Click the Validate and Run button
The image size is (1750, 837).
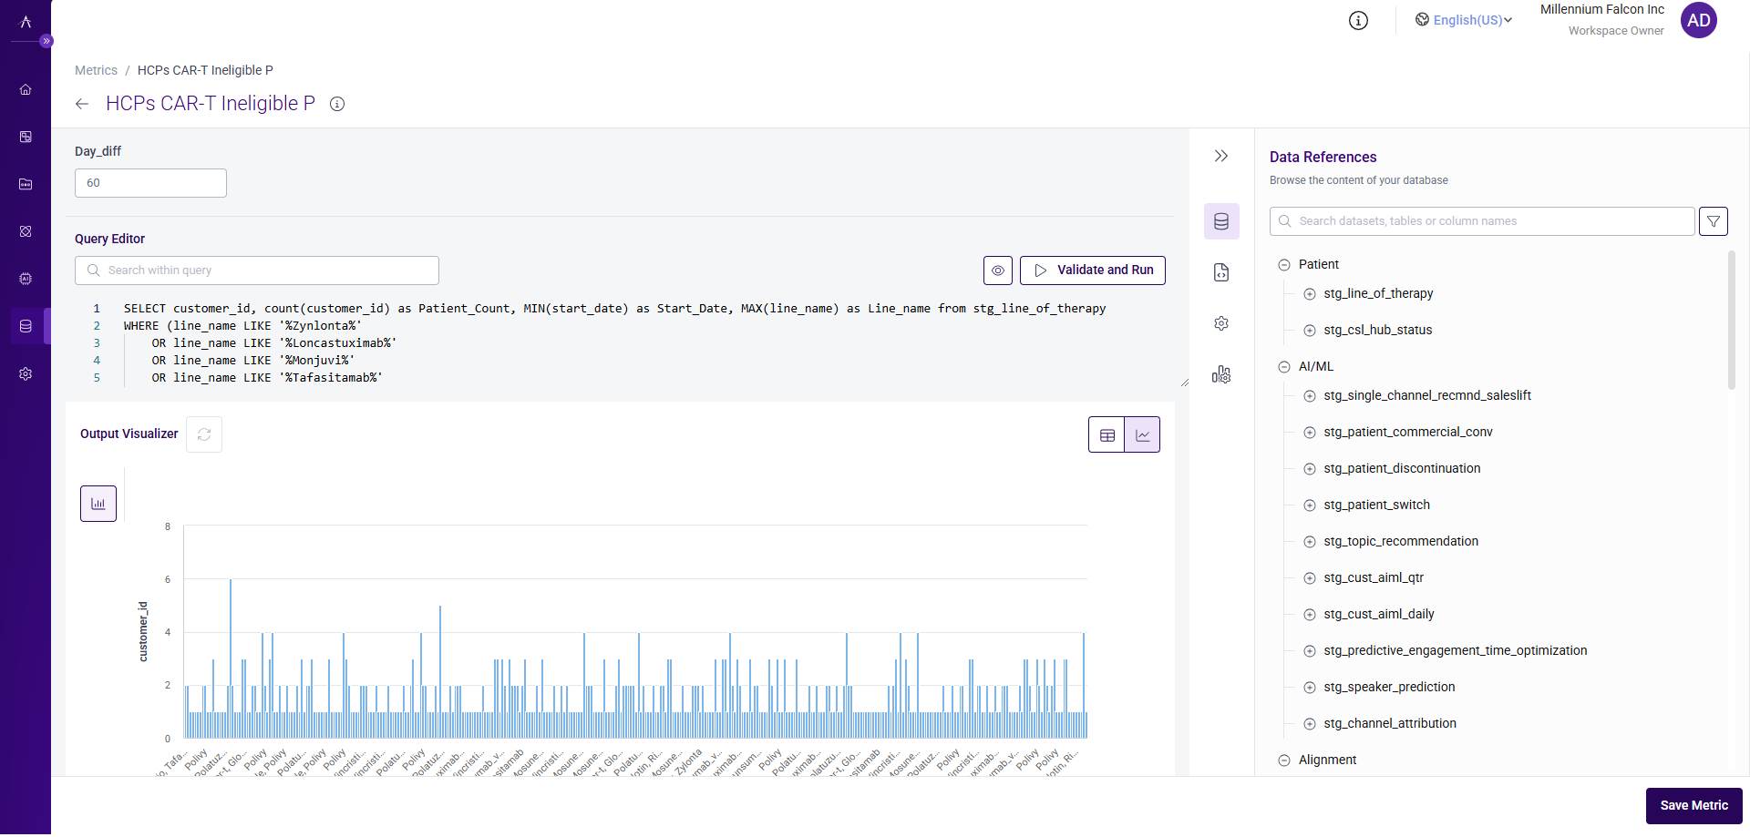point(1092,270)
